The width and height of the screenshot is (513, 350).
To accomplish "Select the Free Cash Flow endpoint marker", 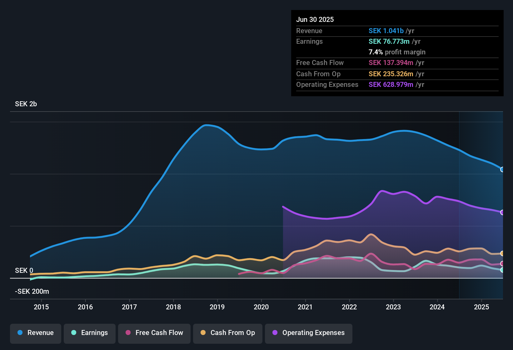I will point(502,264).
